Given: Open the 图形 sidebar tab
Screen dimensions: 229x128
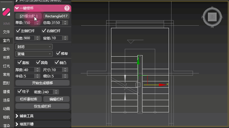Looking at the screenshot, I should (x=6, y=83).
